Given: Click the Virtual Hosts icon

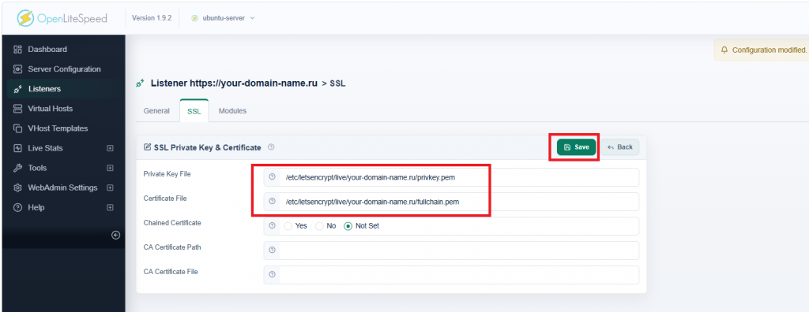Looking at the screenshot, I should [17, 109].
